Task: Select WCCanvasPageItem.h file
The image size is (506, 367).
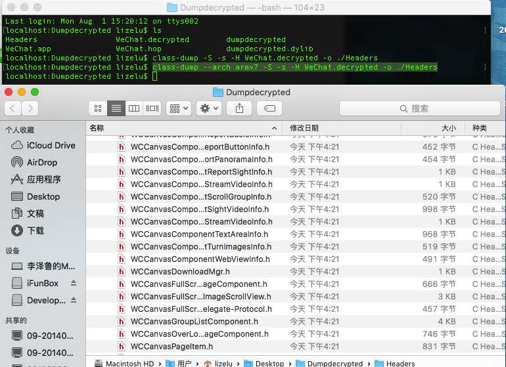Action: pos(296,347)
